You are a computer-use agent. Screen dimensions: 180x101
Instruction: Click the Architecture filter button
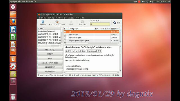pyautogui.click(x=50, y=72)
